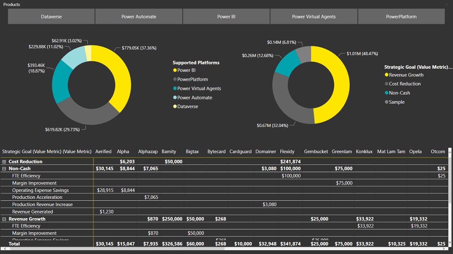Screen dimensions: 453x254
Task: Select Production Acceleration row under Non-Cash
Action: click(37, 197)
